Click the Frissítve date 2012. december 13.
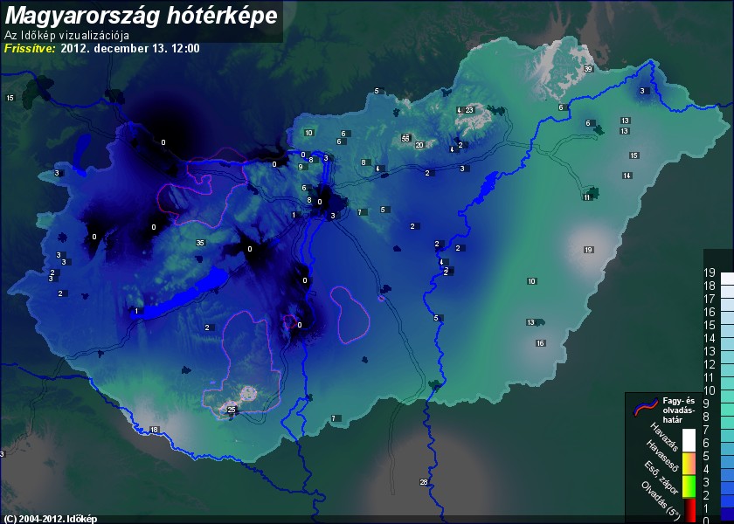This screenshot has width=734, height=524. [x=130, y=48]
